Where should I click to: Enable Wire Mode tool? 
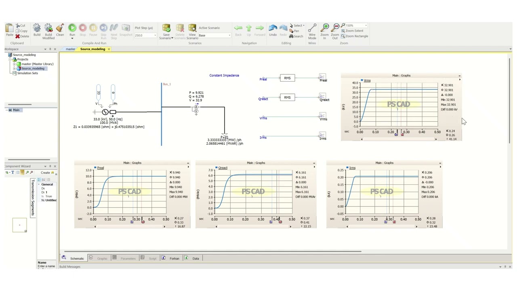pos(312,28)
